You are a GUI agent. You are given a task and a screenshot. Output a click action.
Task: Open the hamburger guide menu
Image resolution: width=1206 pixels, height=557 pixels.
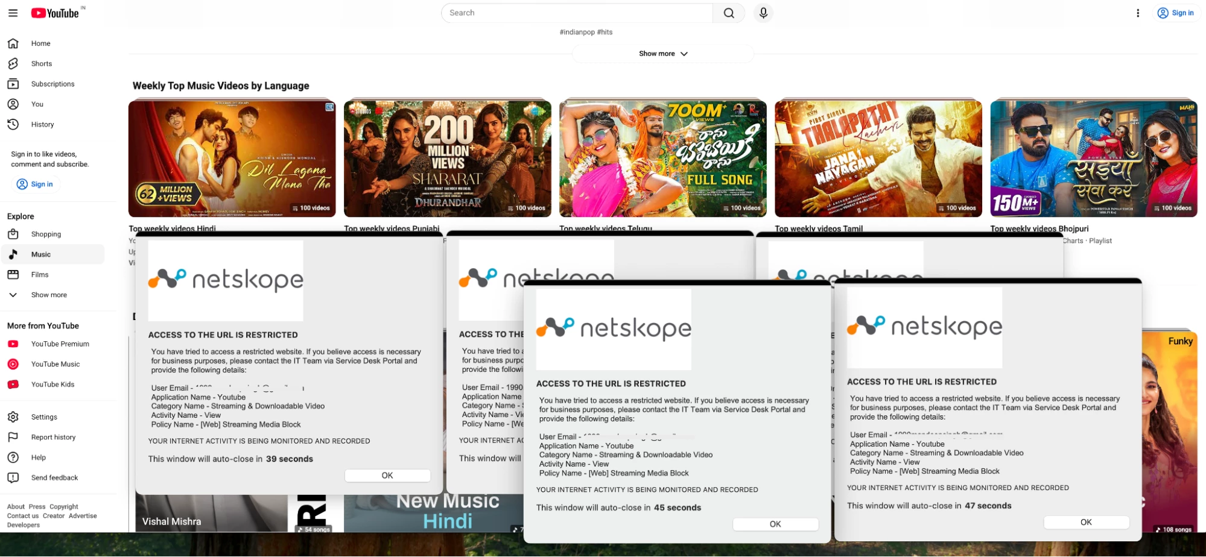pyautogui.click(x=13, y=13)
